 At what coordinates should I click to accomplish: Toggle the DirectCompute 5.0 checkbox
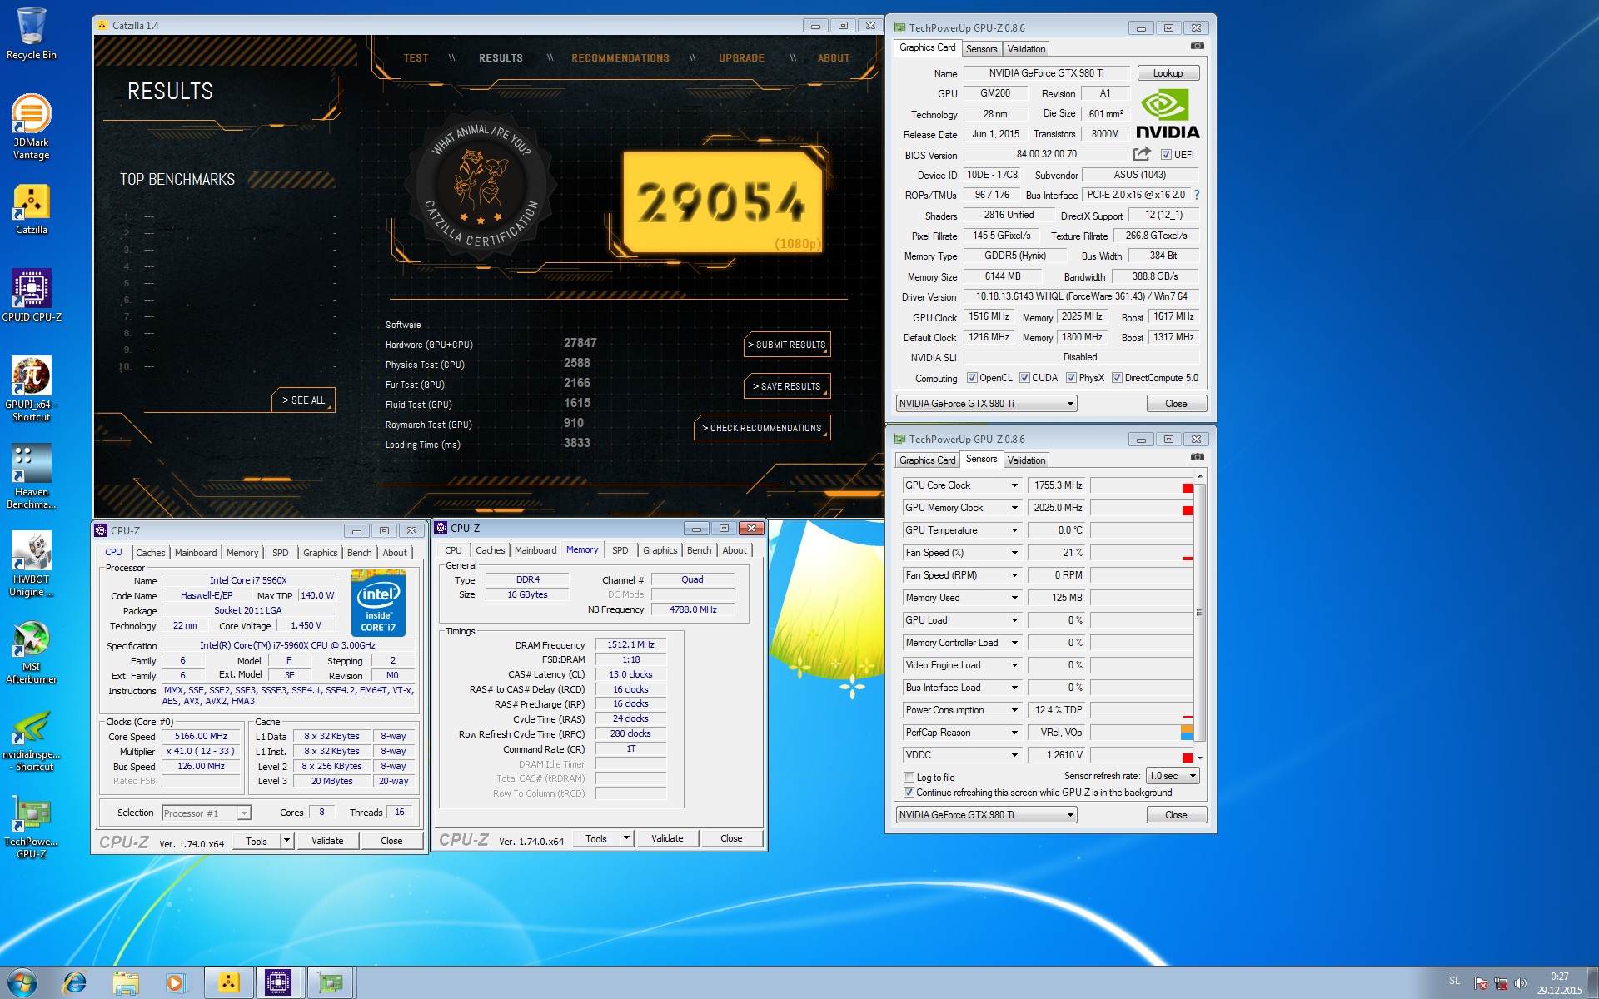1117,378
